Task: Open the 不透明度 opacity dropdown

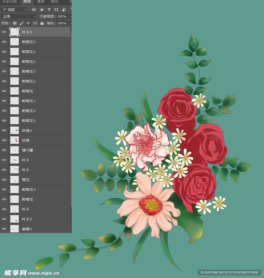Action: (x=63, y=16)
